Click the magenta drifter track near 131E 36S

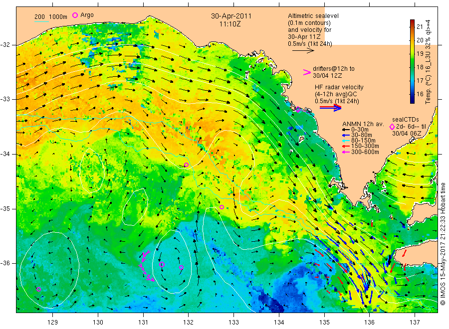[146, 266]
